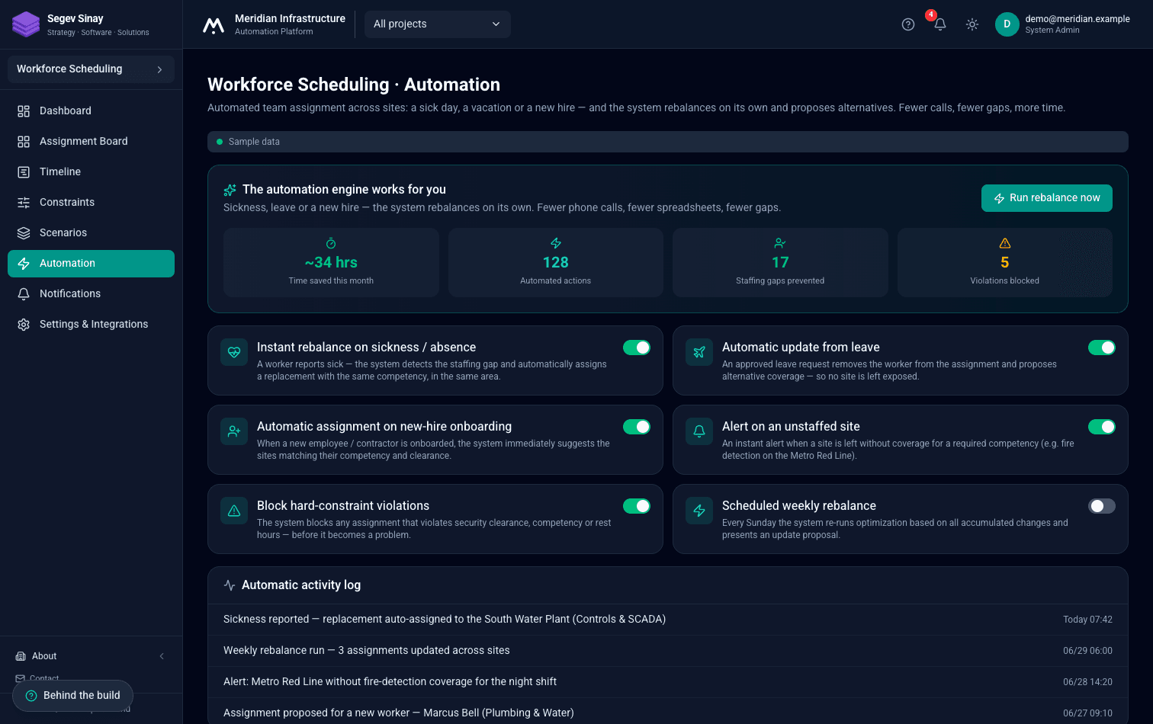Switch off Alert on an unstaffed site

pos(1102,427)
